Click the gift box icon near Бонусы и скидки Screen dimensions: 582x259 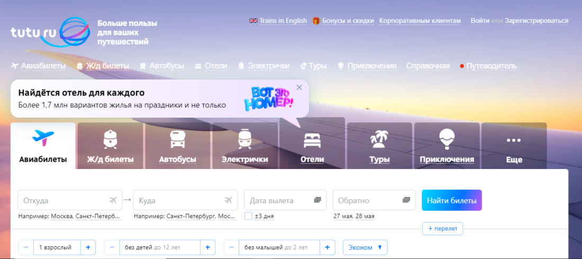point(316,21)
